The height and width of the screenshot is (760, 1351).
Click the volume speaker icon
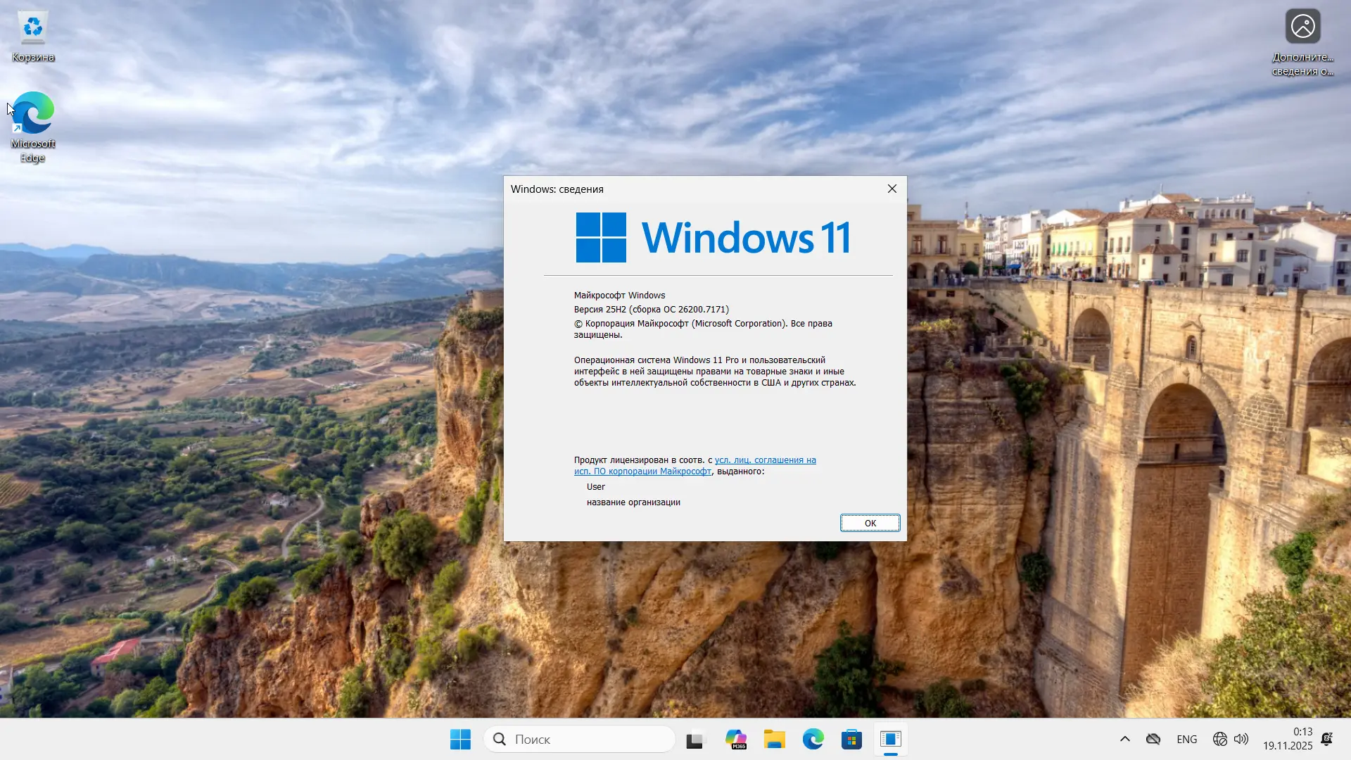point(1241,739)
